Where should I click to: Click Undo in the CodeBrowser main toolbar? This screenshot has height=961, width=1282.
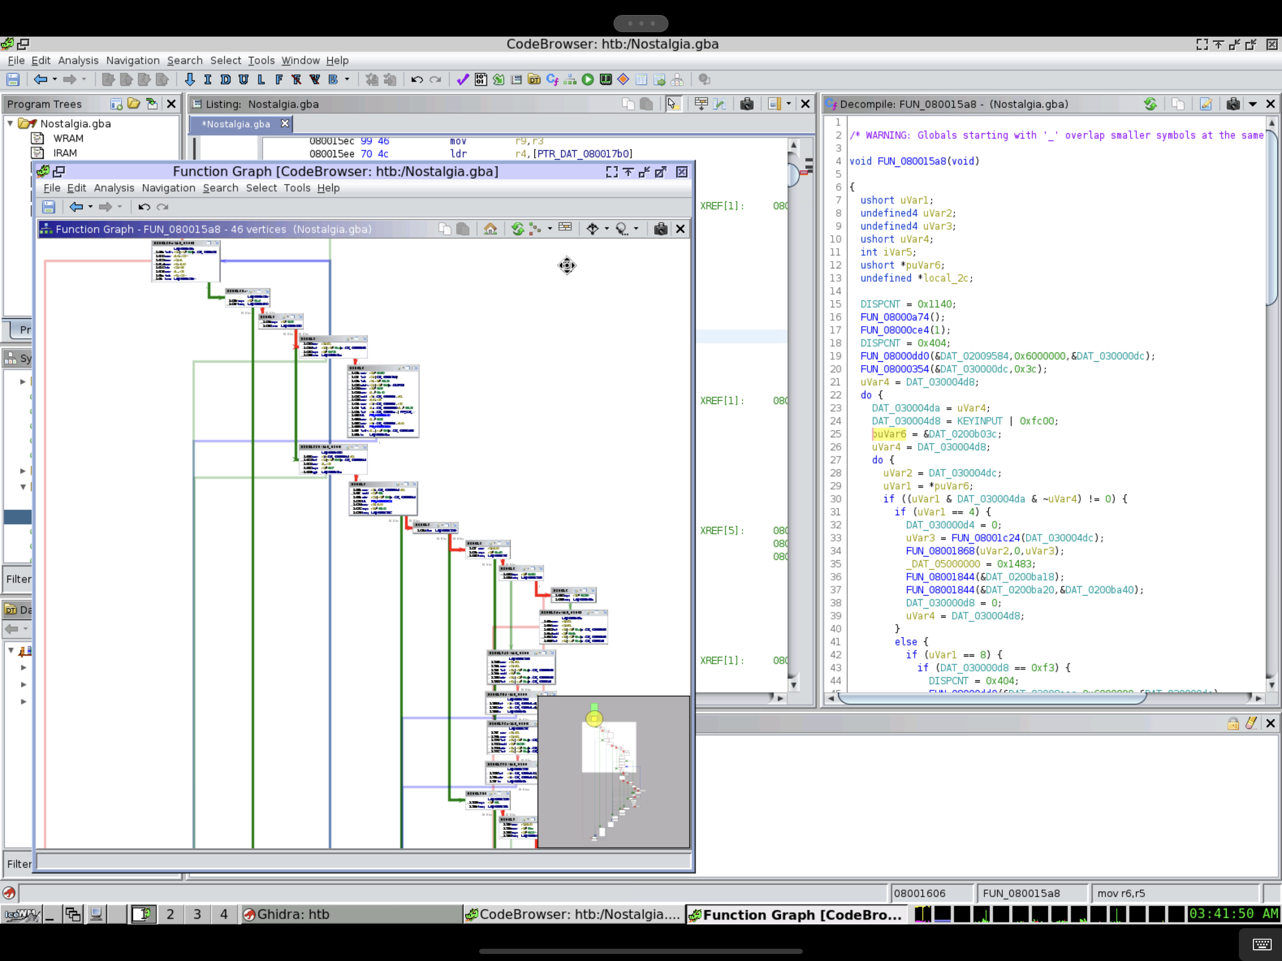417,79
